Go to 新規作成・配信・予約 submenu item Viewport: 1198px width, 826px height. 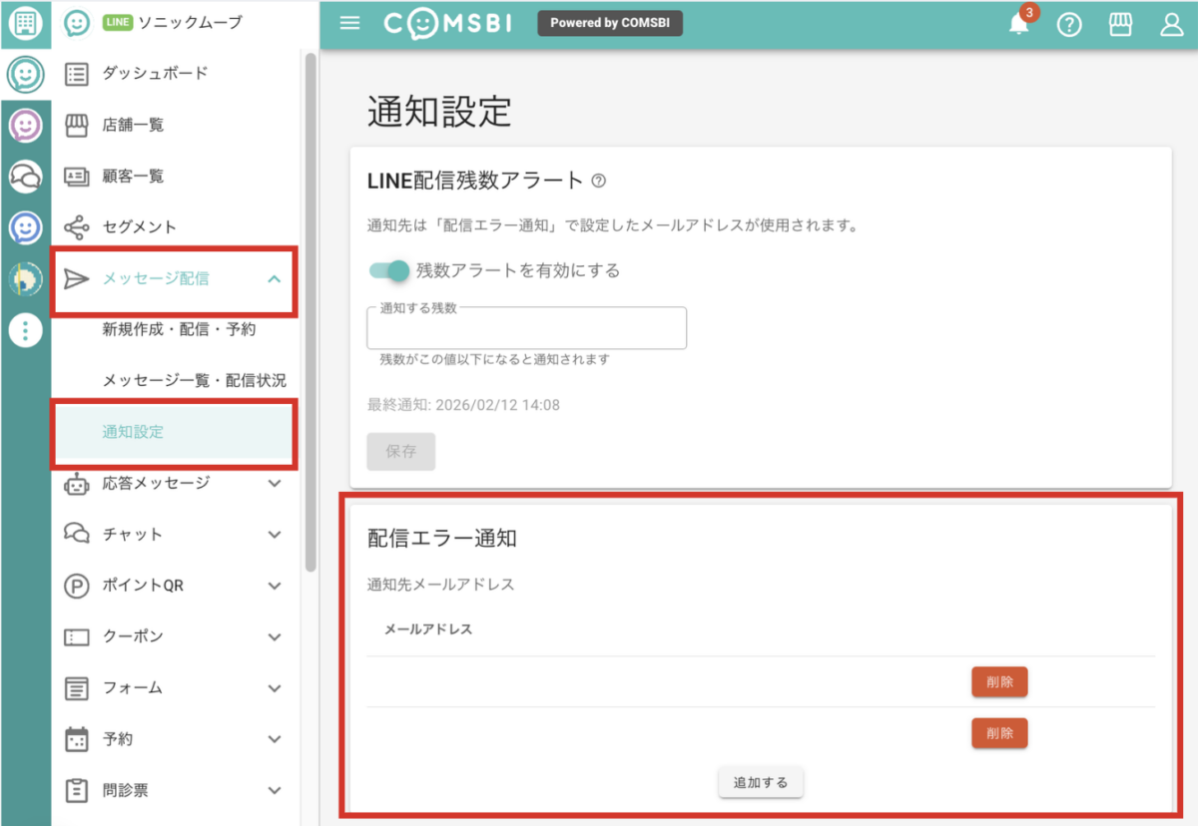coord(179,329)
